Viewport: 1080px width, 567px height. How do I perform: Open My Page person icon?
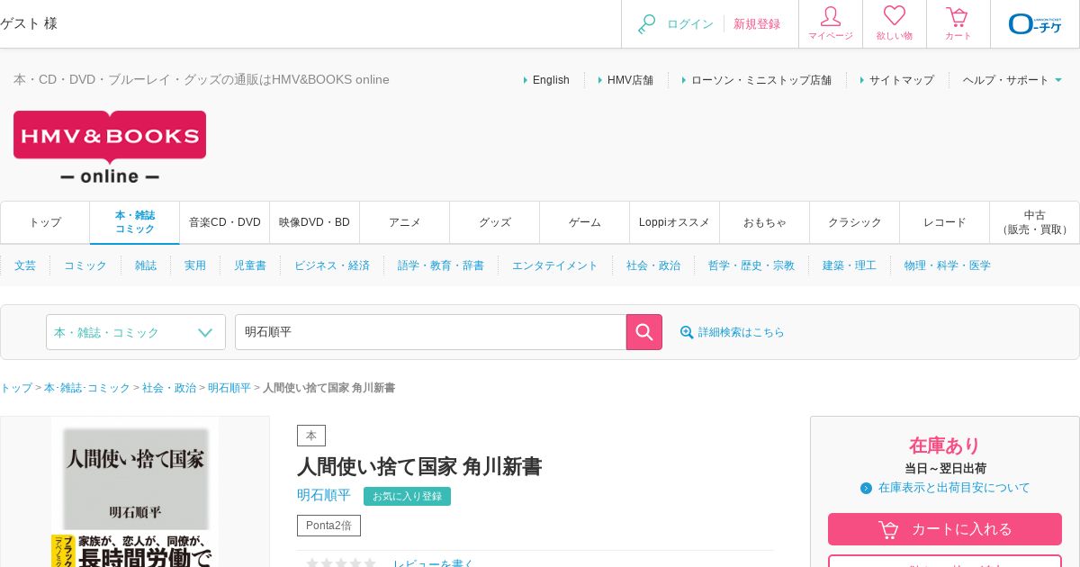point(831,16)
